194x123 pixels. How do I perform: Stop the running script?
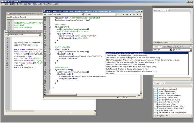pyautogui.click(x=130, y=15)
